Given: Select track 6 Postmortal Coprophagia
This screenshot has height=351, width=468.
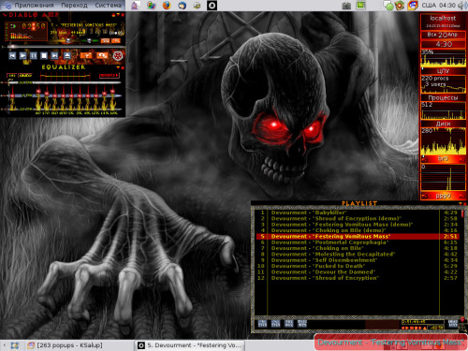Looking at the screenshot, I should pyautogui.click(x=358, y=242).
